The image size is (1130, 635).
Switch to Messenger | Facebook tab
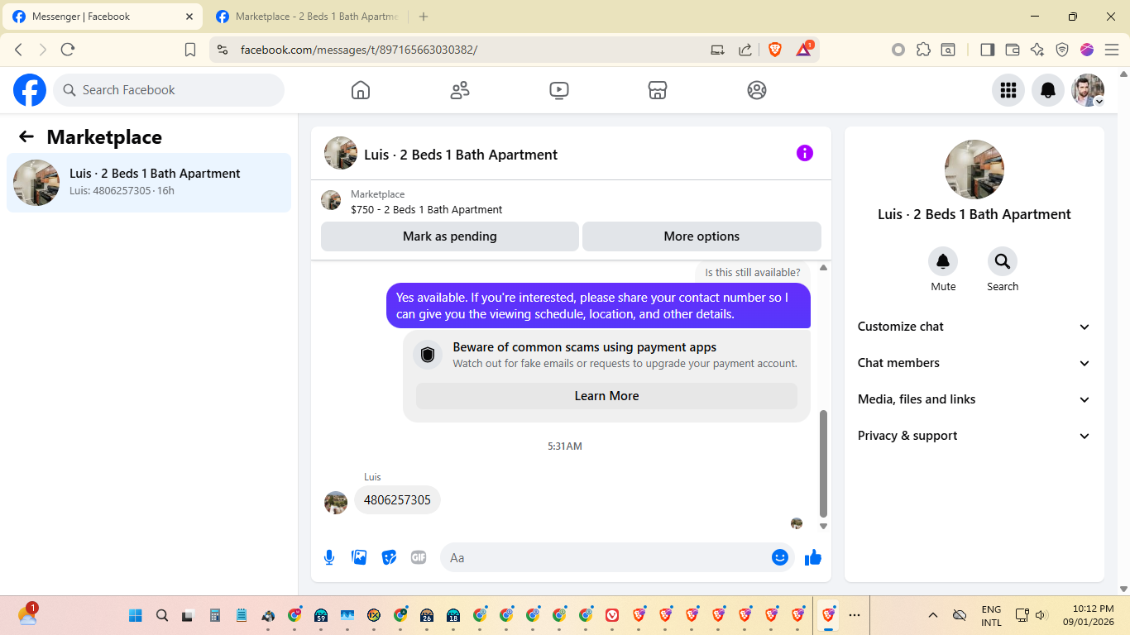tap(103, 17)
